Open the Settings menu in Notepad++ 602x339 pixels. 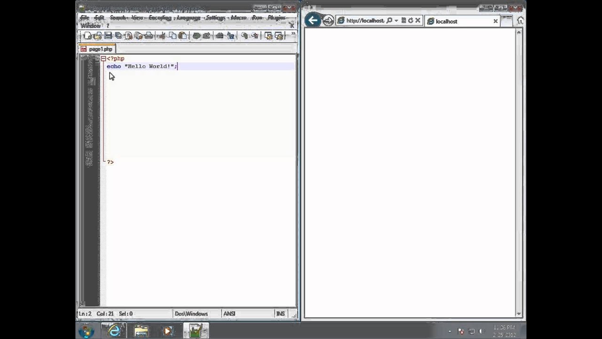(215, 18)
